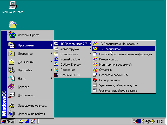Screen dimensions: 167x125
Task: Expand Программы submenu arrow
Action: click(x=51, y=45)
